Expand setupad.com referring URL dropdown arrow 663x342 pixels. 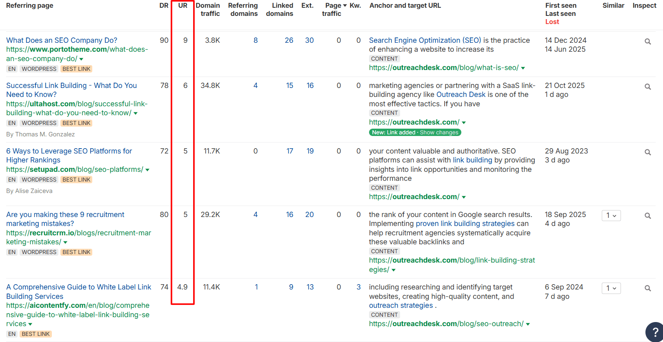coord(147,170)
